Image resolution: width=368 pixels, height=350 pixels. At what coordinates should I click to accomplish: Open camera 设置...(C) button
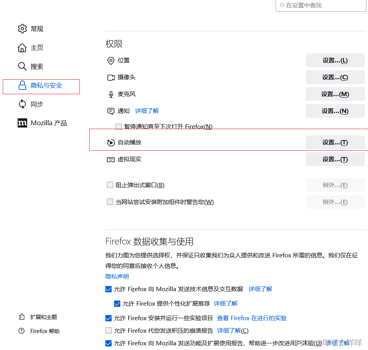click(335, 77)
